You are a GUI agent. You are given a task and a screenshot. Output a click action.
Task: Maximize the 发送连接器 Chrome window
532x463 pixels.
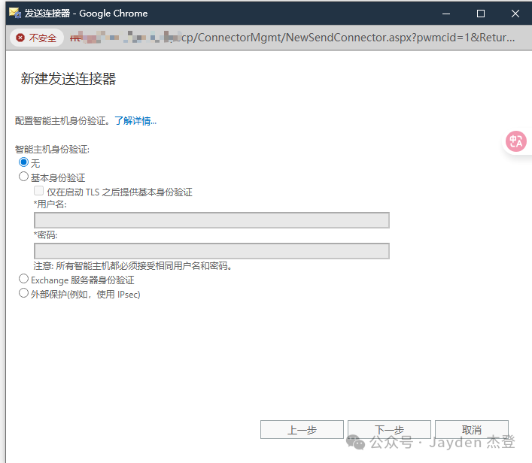[481, 14]
